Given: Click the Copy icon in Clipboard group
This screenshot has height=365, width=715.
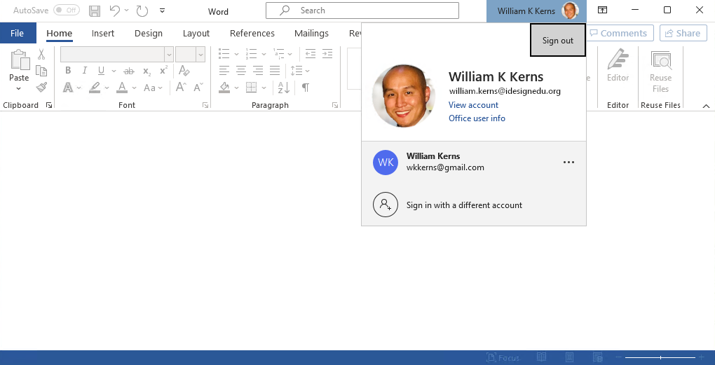Looking at the screenshot, I should tap(41, 71).
